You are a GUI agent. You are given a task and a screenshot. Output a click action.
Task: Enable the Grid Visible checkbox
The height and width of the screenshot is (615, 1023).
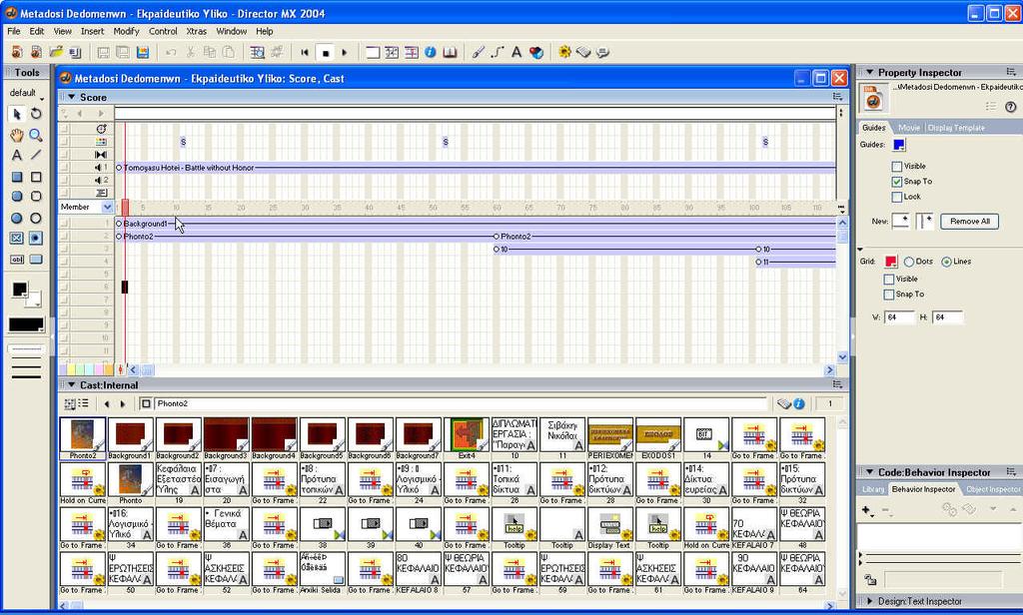(888, 280)
